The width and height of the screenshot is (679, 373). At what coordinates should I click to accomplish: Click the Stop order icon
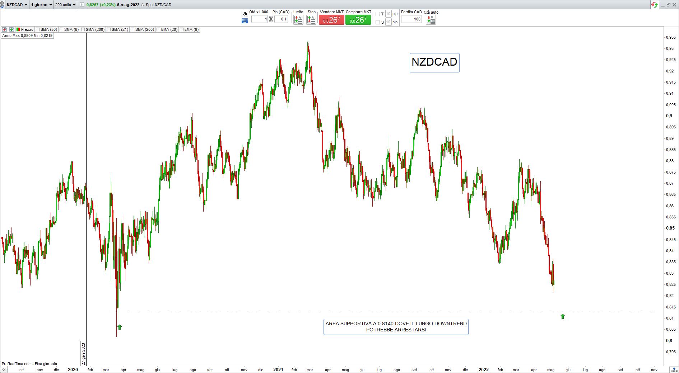311,20
